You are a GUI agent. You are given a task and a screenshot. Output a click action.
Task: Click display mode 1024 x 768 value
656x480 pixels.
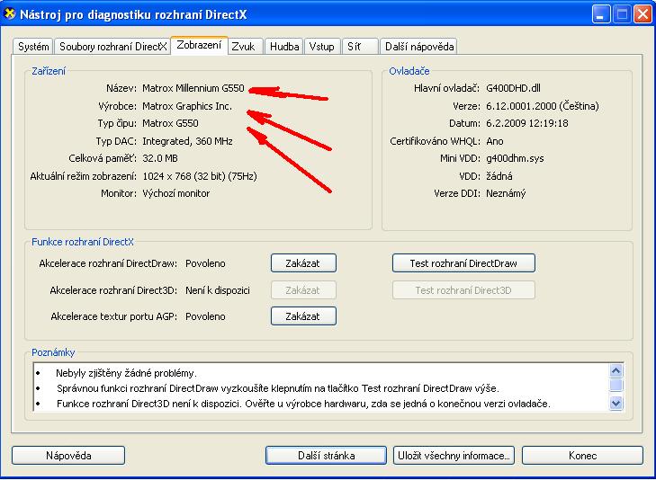200,176
